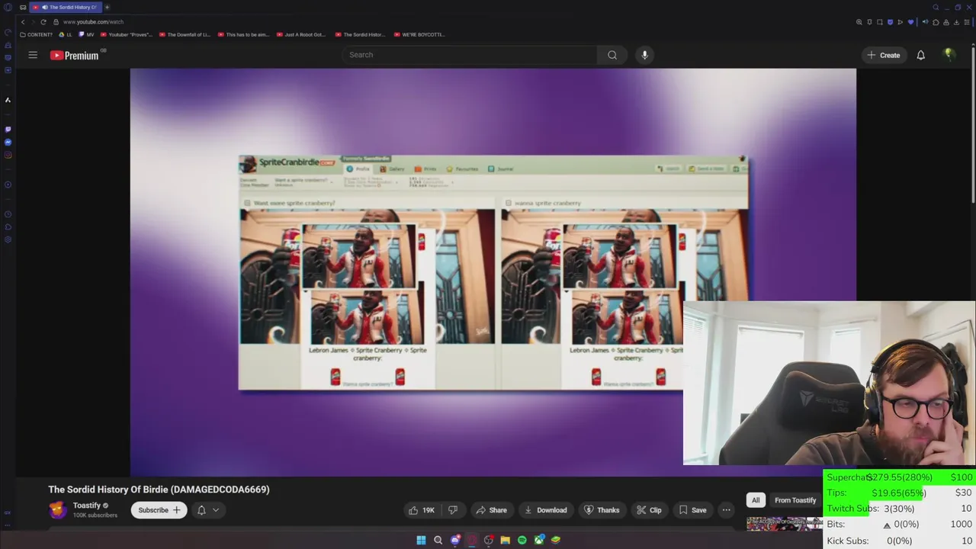The width and height of the screenshot is (976, 549).
Task: Open Aria AI sidebar icon
Action: click(x=8, y=100)
